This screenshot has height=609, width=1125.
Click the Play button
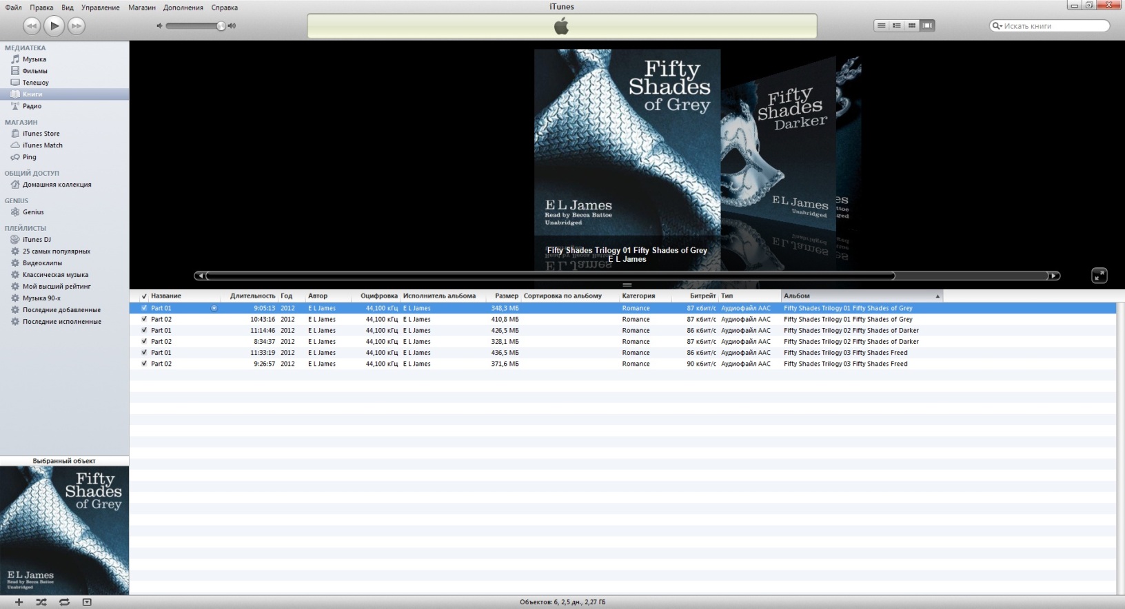pos(54,26)
